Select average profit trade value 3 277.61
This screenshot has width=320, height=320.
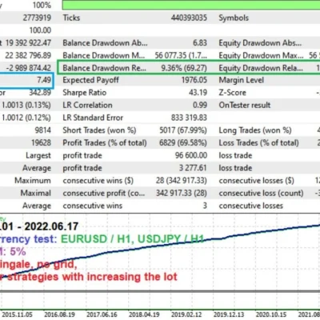(193, 168)
